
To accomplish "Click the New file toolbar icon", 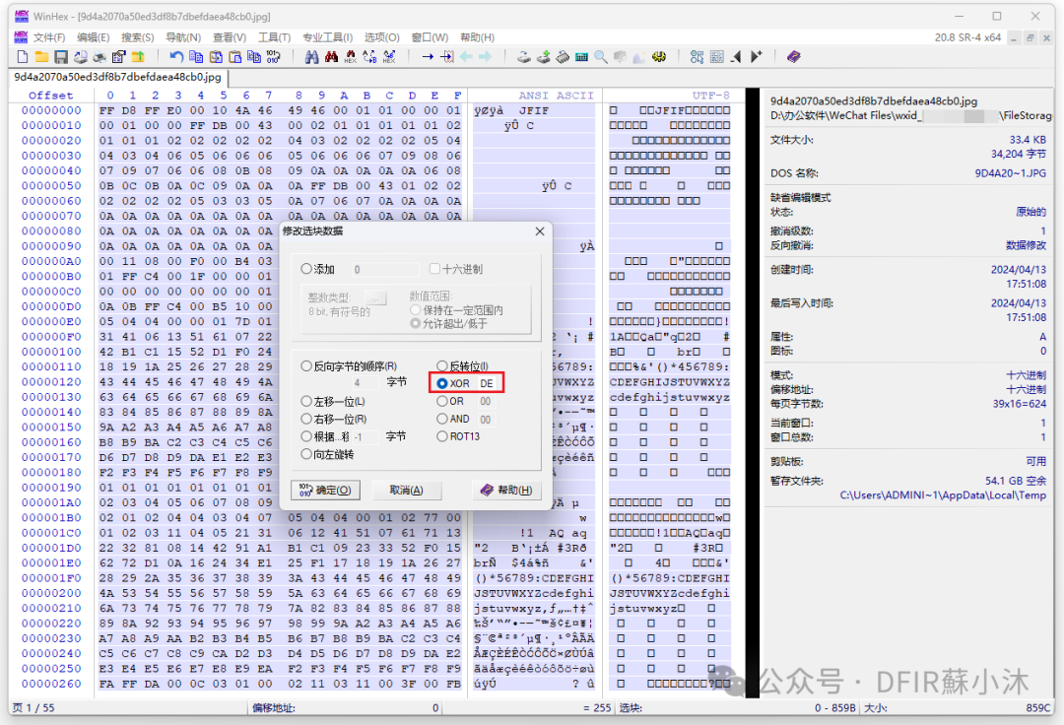I will [22, 57].
